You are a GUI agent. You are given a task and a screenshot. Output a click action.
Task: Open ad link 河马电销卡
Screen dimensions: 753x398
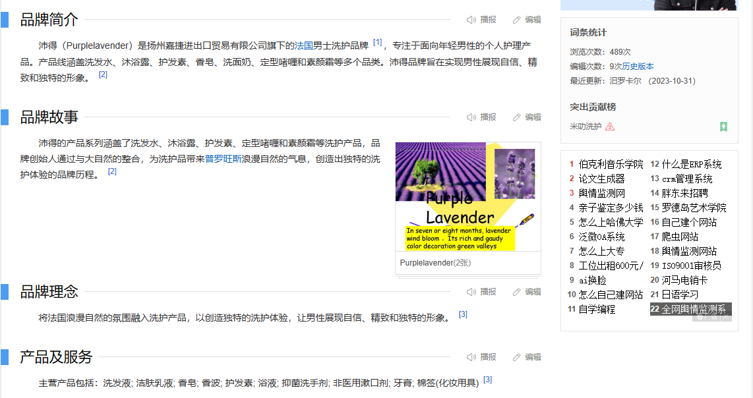(x=685, y=280)
